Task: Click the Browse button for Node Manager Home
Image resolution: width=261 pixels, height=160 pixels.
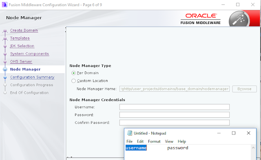Action: coord(244,89)
